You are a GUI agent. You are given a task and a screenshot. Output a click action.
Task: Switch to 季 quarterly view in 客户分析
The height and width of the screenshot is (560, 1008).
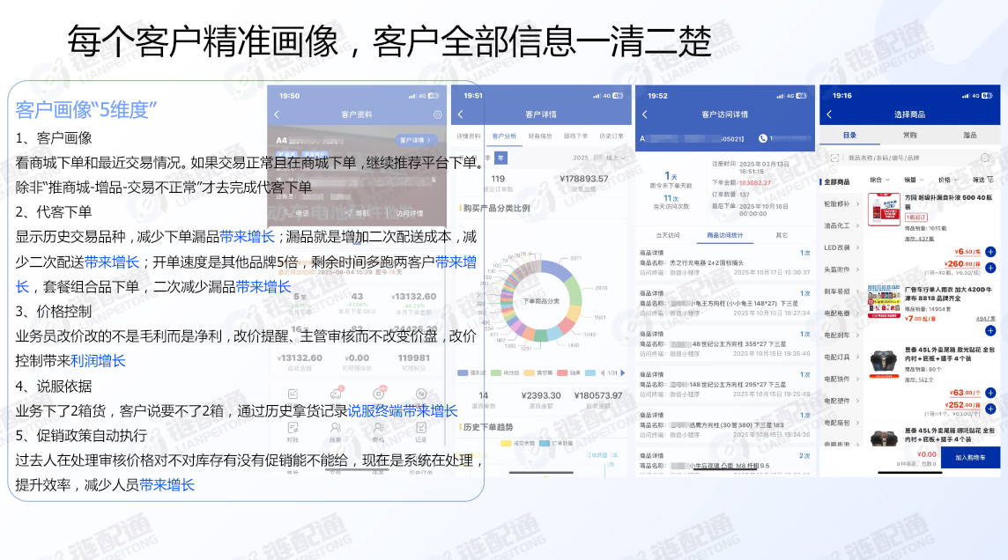487,158
